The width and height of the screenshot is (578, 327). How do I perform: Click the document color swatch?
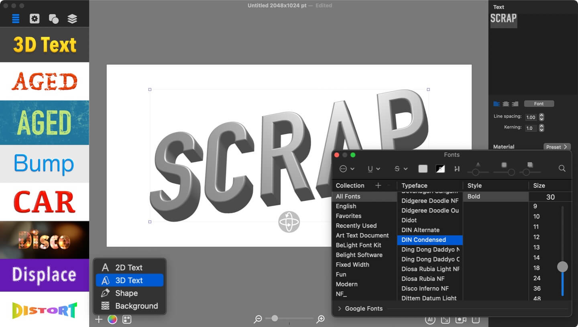tap(440, 169)
